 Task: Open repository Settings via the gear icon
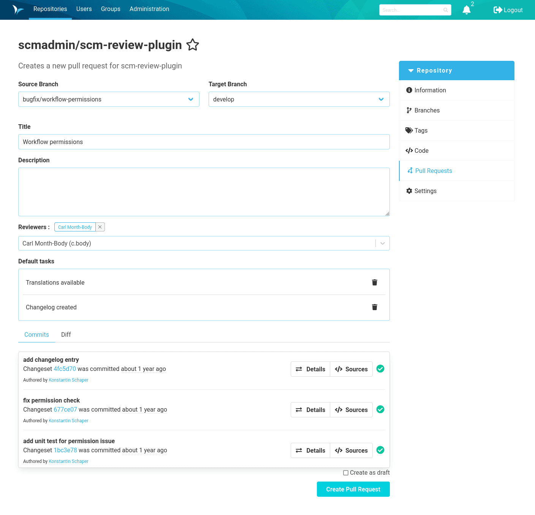(409, 190)
